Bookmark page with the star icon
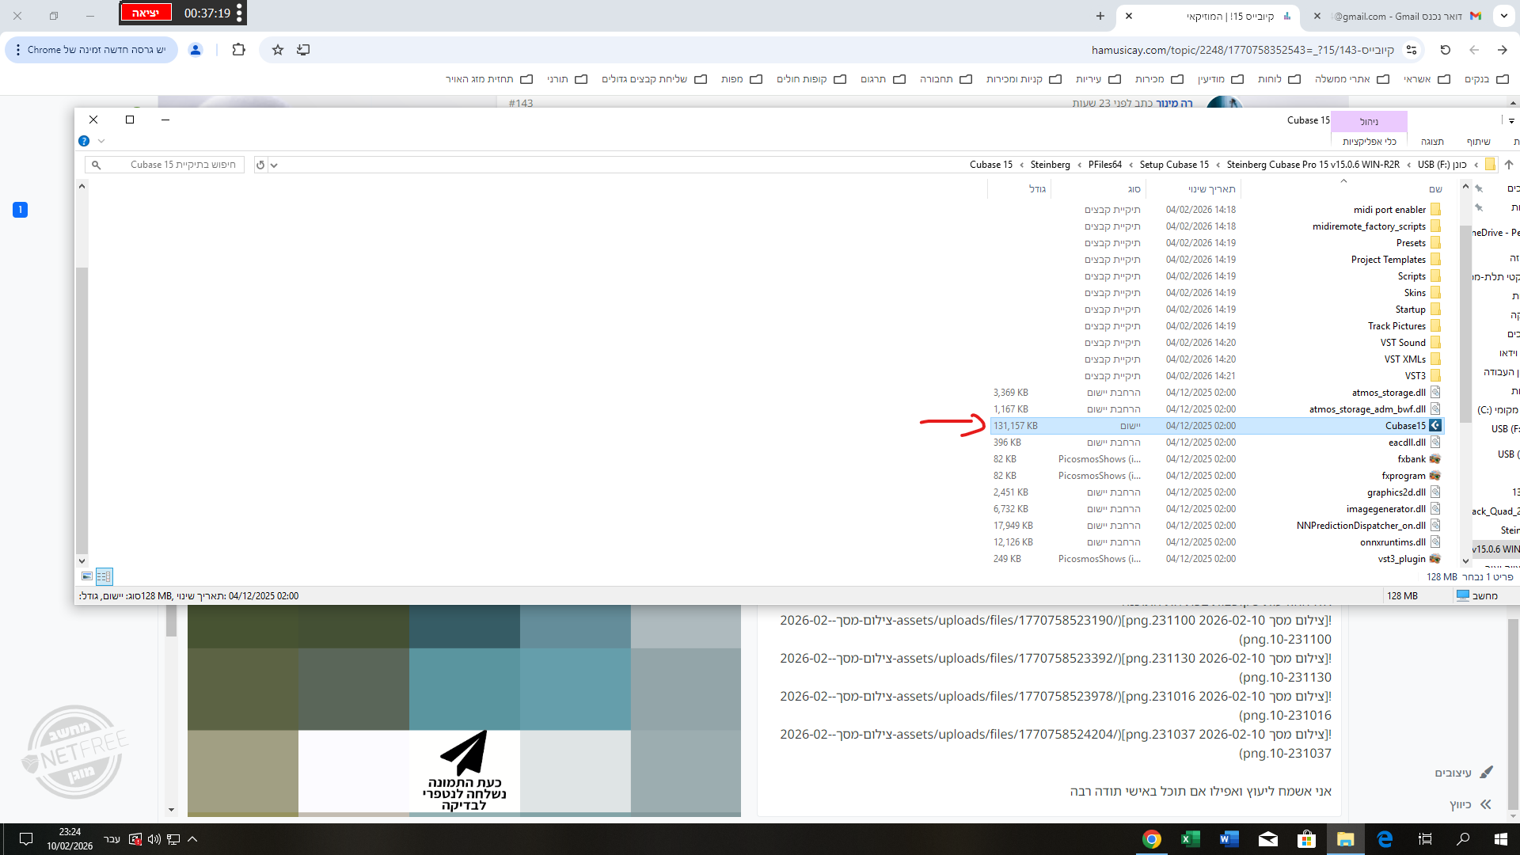The height and width of the screenshot is (855, 1520). tap(277, 50)
